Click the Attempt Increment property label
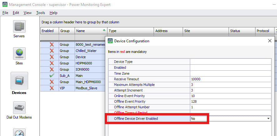This screenshot has height=136, width=277. pos(128,90)
